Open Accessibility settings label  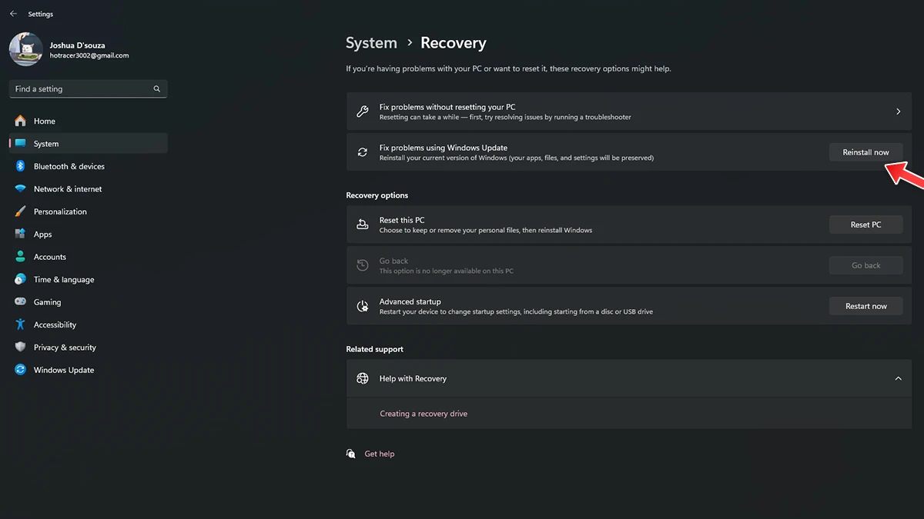coord(55,324)
